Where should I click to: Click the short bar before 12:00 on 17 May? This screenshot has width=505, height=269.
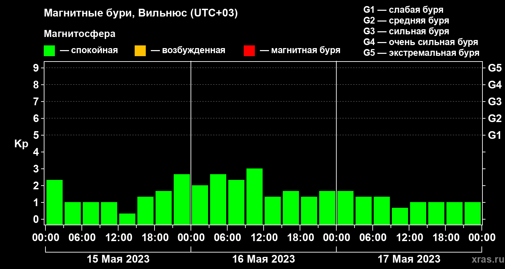(400, 216)
